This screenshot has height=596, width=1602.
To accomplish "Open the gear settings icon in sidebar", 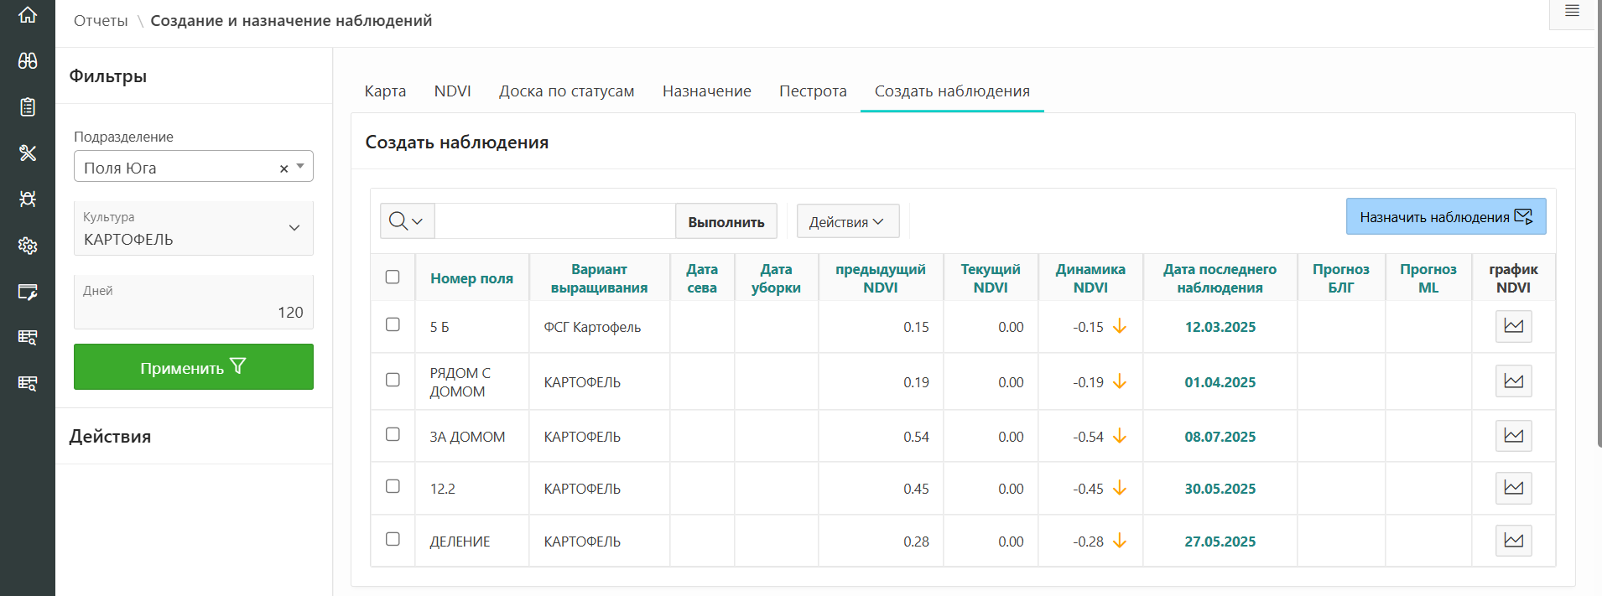I will coord(28,246).
